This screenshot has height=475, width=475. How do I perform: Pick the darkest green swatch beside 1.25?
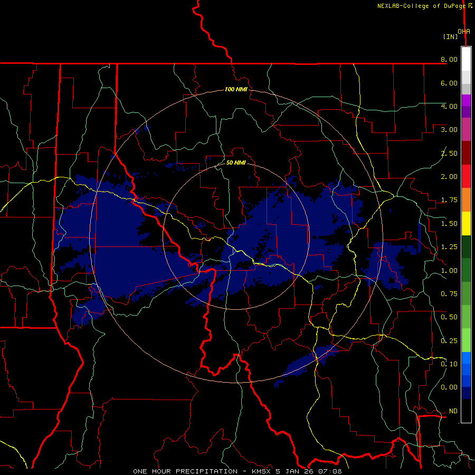click(466, 247)
